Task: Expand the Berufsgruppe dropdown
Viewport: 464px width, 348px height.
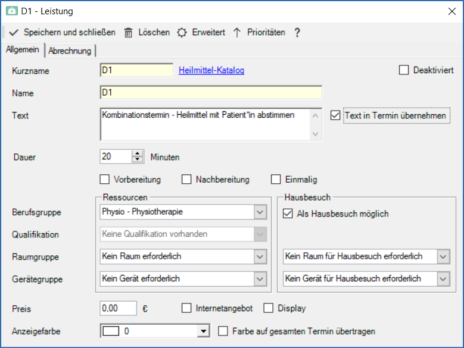Action: (x=259, y=212)
